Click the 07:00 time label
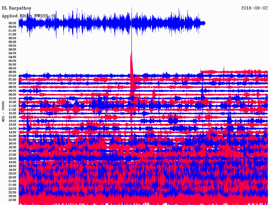Image resolution: width=270 pixels, height=205 pixels. (x=12, y=76)
